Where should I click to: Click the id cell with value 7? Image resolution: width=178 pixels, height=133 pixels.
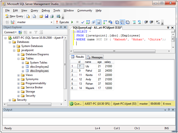pyautogui.click(x=80, y=66)
